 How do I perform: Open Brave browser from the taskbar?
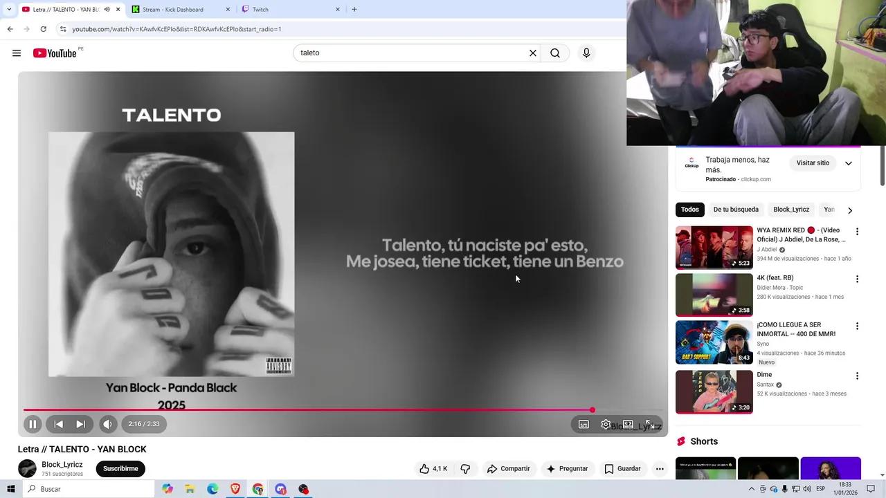(235, 489)
